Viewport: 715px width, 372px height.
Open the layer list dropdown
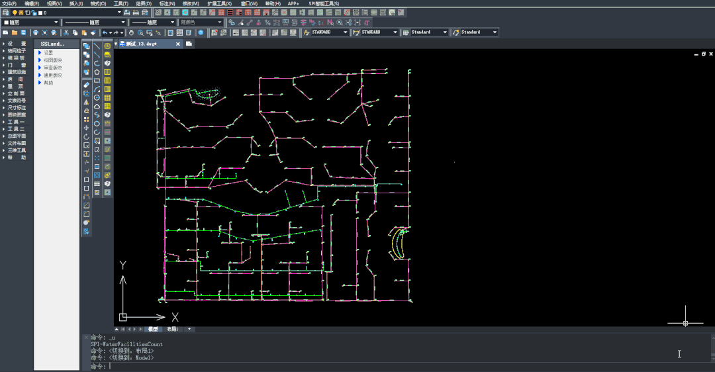119,13
